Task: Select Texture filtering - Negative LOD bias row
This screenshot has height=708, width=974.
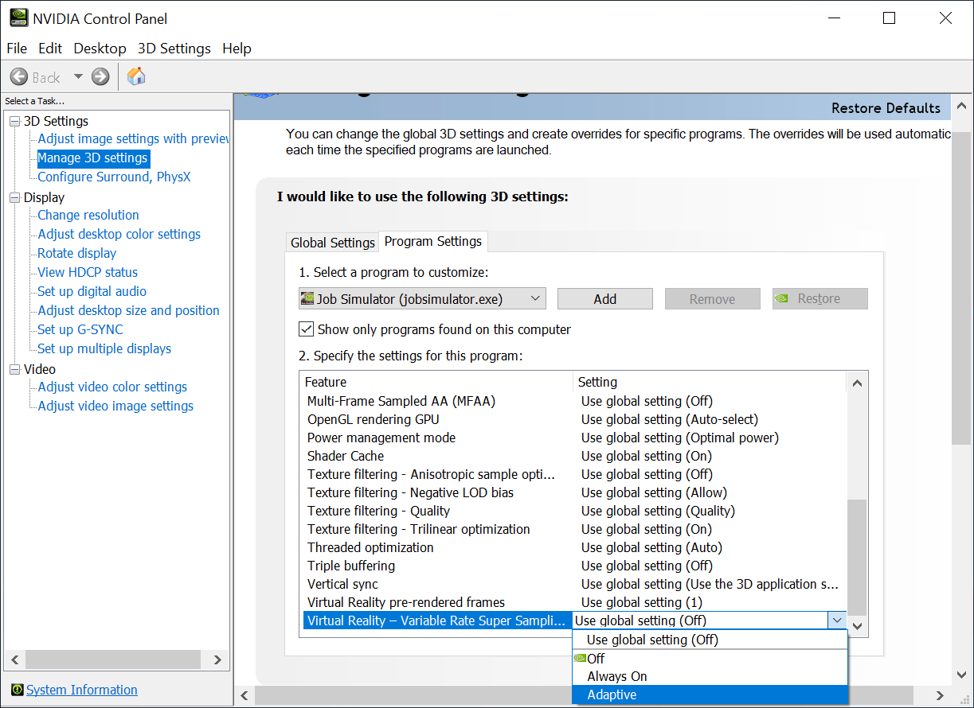Action: point(573,492)
